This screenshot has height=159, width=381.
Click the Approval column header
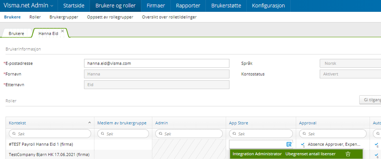(308, 123)
